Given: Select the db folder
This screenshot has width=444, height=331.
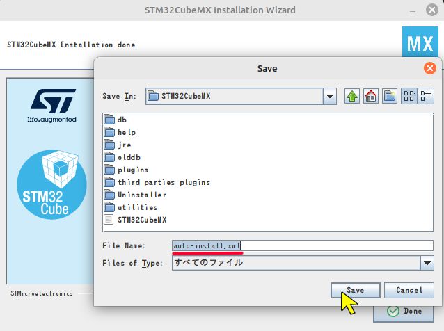Looking at the screenshot, I should coord(116,120).
